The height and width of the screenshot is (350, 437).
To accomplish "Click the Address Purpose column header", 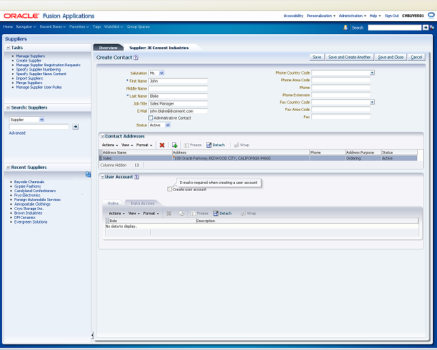I will point(363,152).
